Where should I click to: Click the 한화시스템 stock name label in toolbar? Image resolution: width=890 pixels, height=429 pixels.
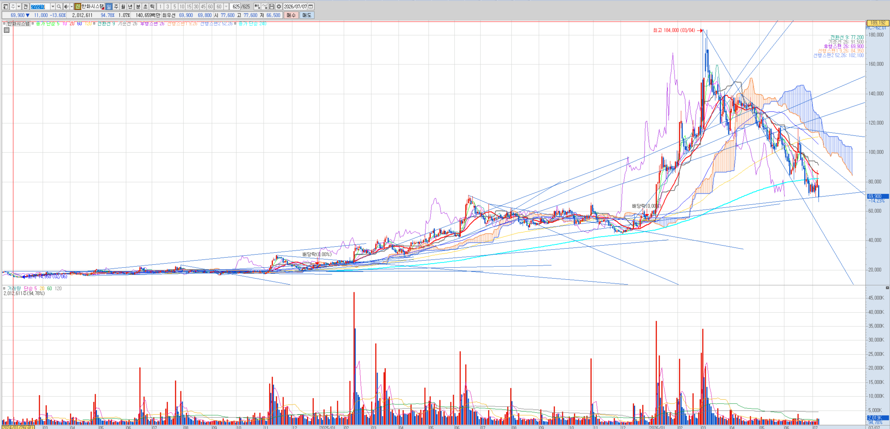point(92,6)
